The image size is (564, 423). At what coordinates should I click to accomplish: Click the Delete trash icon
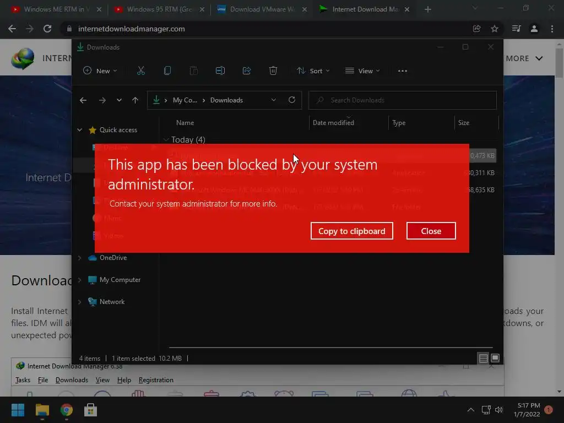point(273,71)
